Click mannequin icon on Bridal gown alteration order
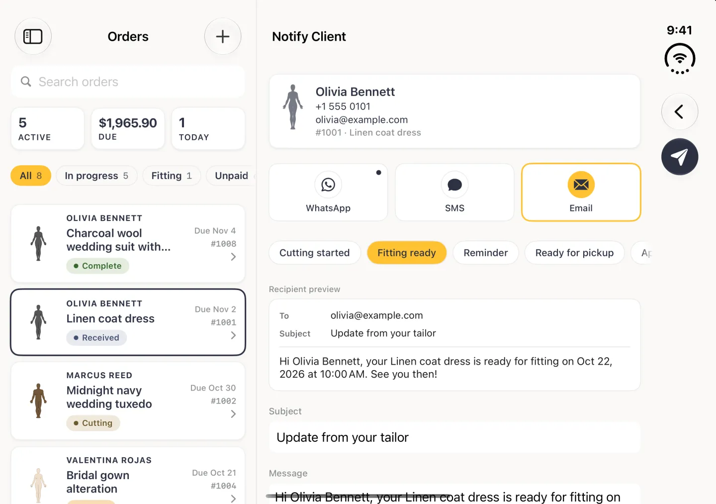Viewport: 716px width, 504px height. point(38,485)
